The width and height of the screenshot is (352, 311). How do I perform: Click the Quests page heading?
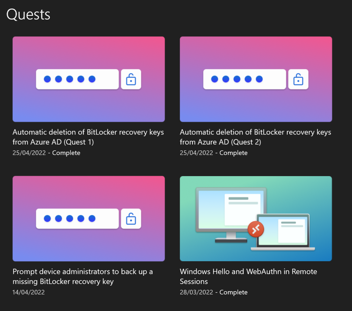[x=28, y=14]
